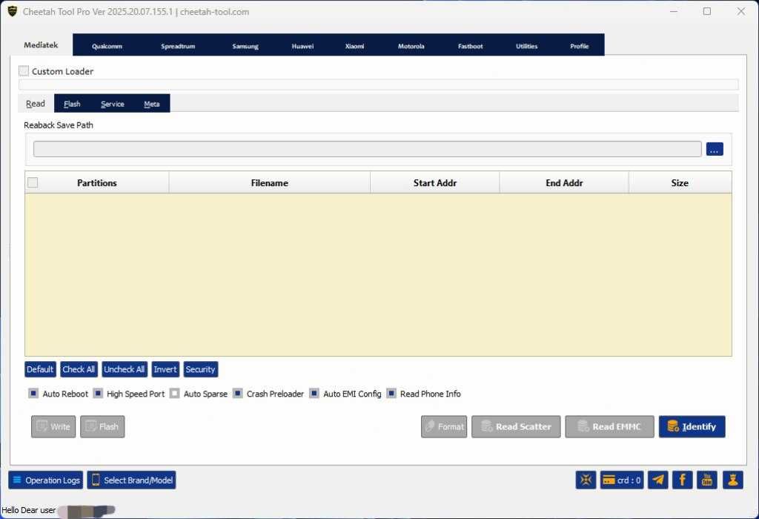Click the Size column header

[x=680, y=182]
